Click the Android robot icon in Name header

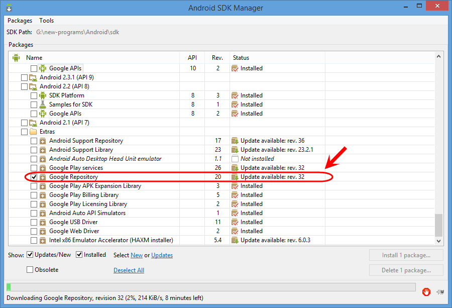[x=16, y=58]
